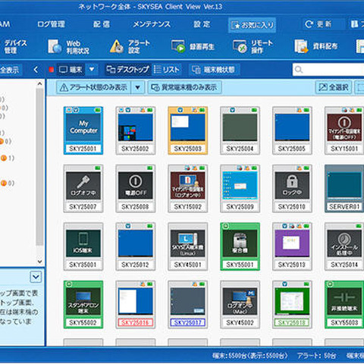Select My Computer terminal SKY25001
This screenshot has width=364, height=364.
click(x=83, y=130)
